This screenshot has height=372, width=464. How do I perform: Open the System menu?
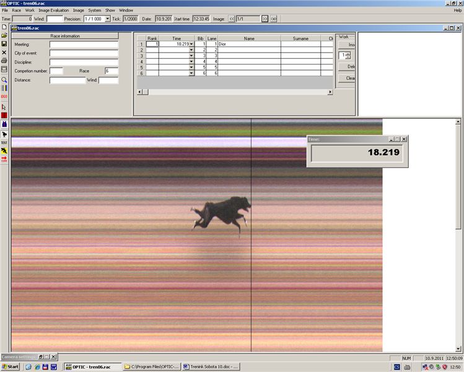click(x=94, y=10)
